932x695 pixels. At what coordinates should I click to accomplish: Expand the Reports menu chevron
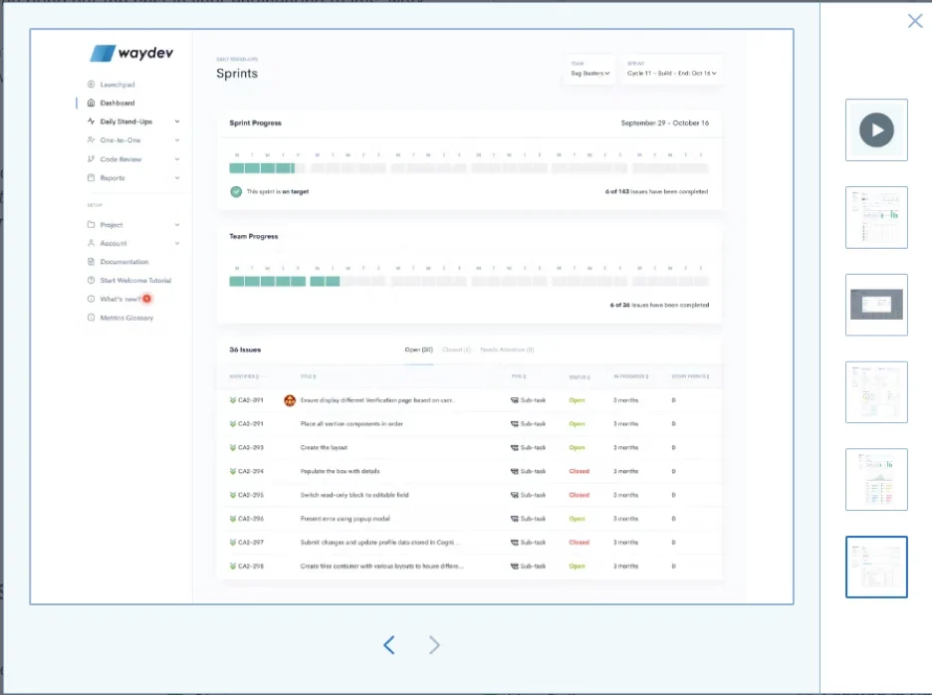177,178
